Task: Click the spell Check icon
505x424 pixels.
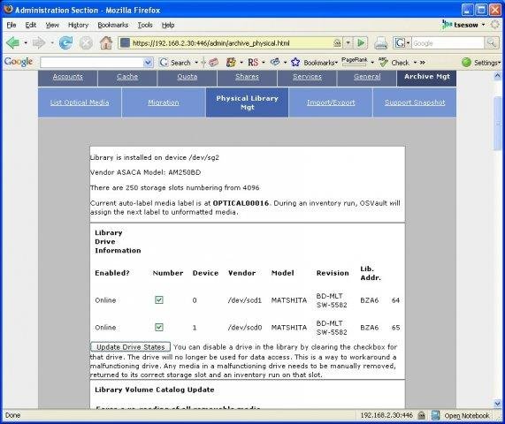Action: (x=383, y=62)
